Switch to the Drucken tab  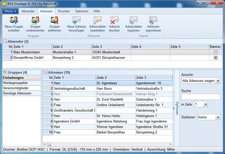click(x=64, y=11)
